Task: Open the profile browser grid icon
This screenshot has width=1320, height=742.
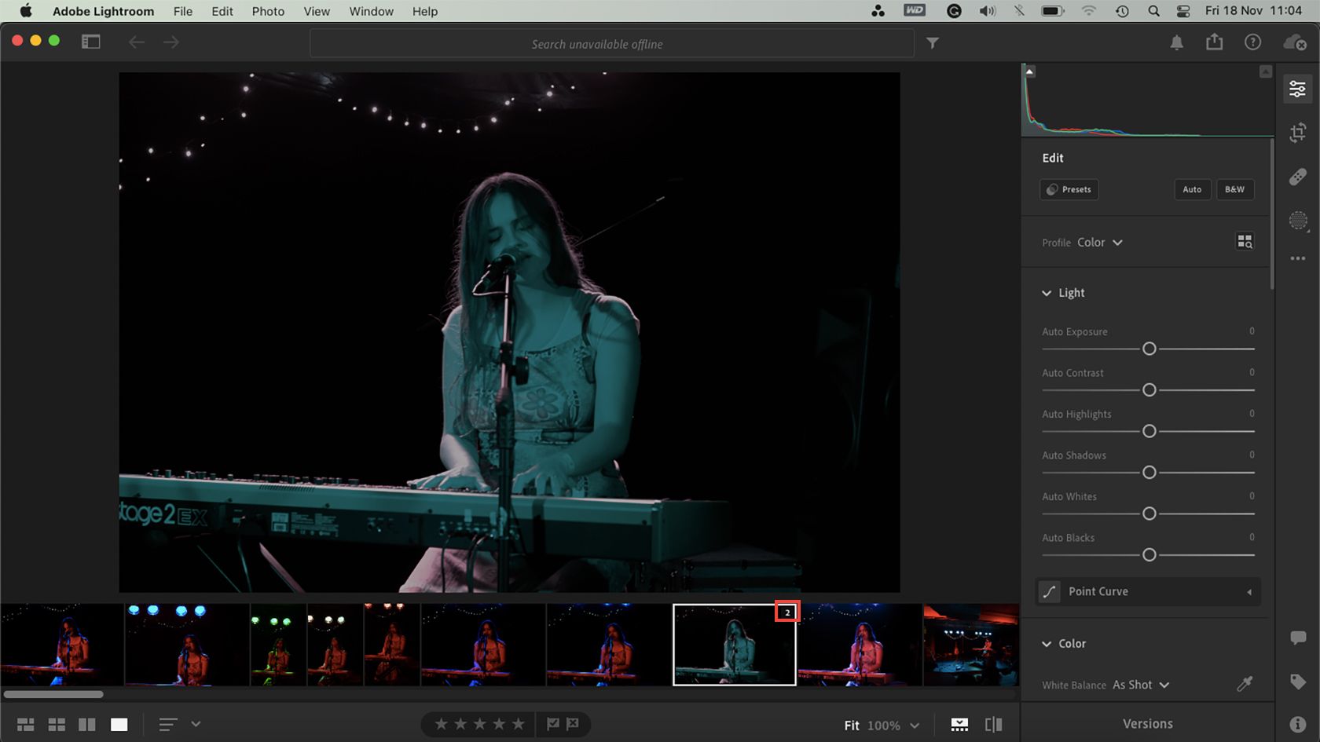Action: tap(1245, 242)
